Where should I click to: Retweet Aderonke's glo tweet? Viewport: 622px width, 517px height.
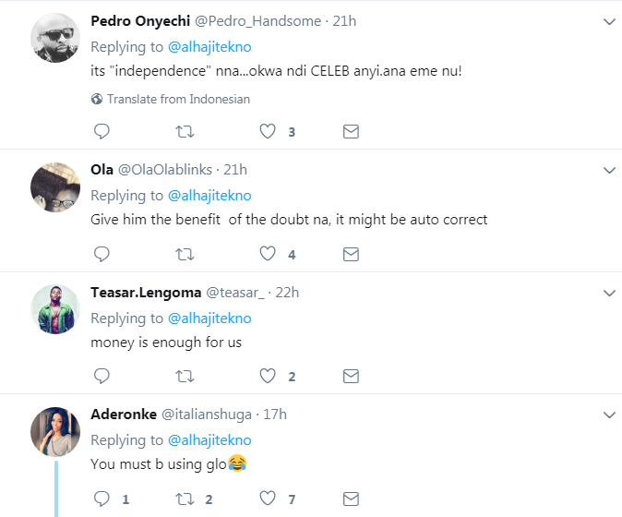[185, 499]
